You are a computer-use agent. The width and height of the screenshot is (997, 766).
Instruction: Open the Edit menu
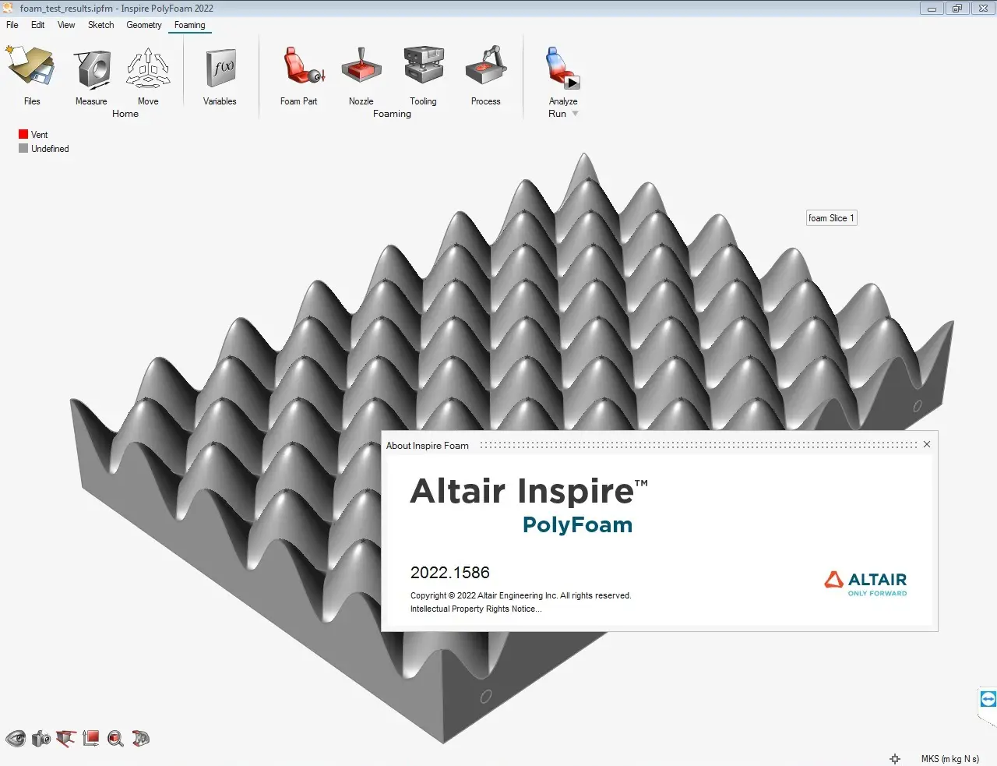[37, 25]
